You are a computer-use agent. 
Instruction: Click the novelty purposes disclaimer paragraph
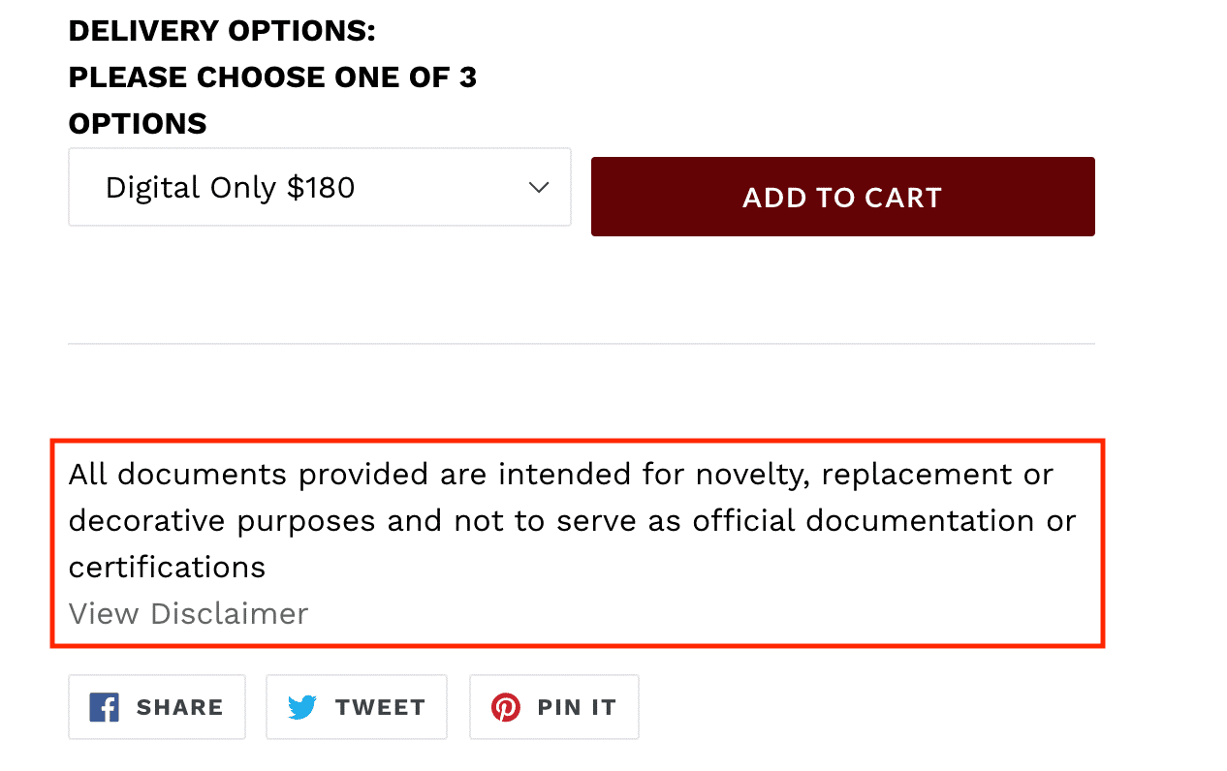point(572,520)
